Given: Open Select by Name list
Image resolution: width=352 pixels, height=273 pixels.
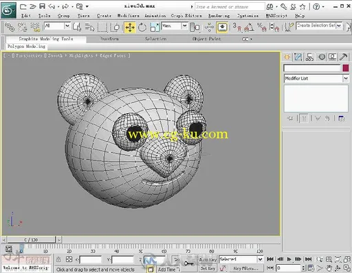Looking at the screenshot, I should (x=89, y=27).
